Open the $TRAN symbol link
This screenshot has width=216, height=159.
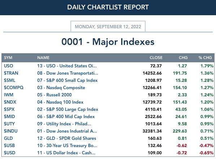[x=11, y=73]
